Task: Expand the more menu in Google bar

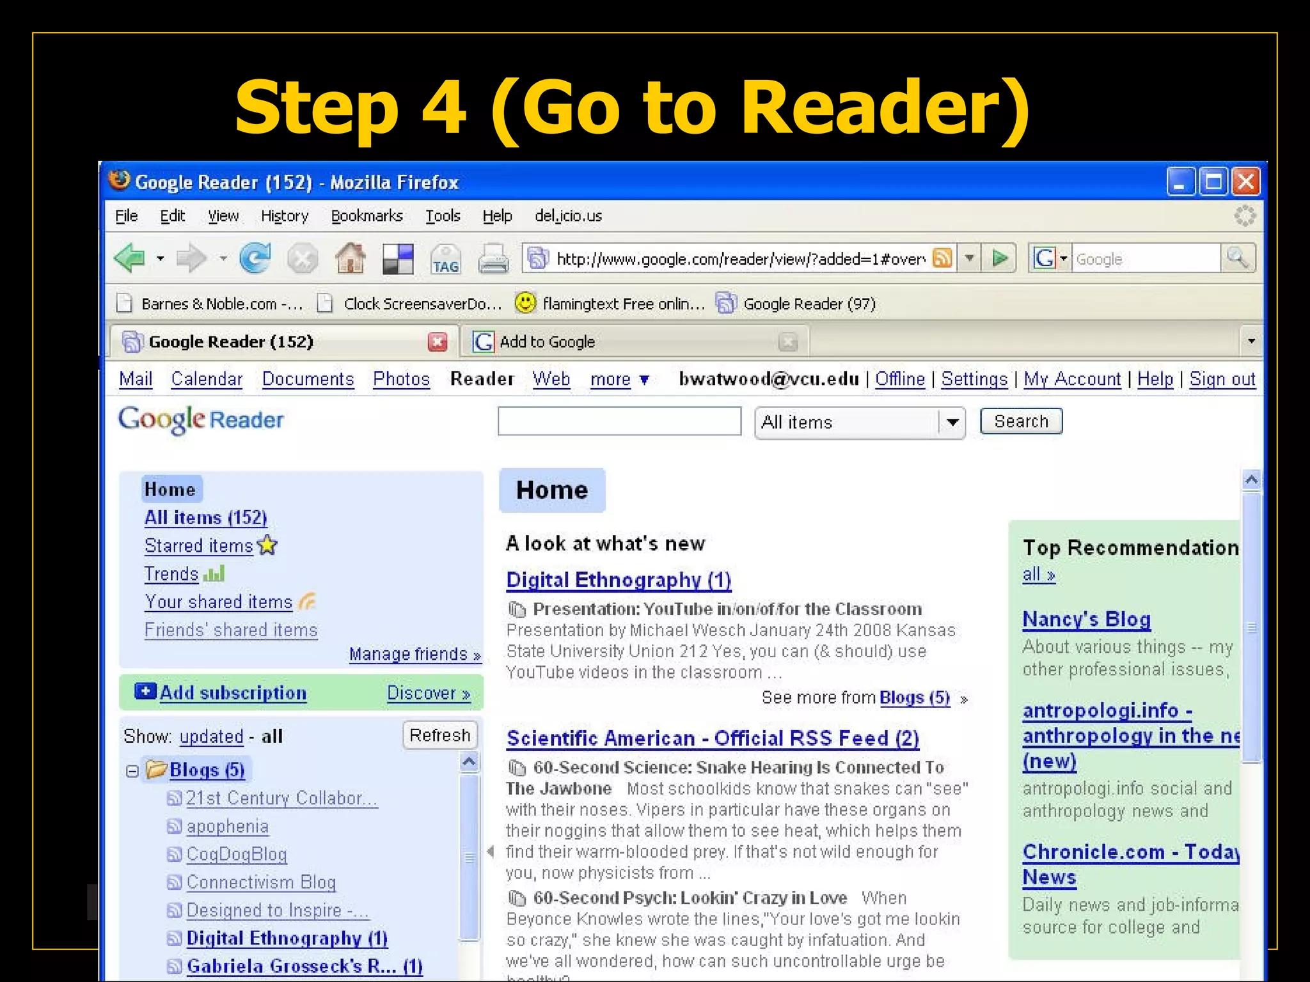Action: click(x=619, y=379)
